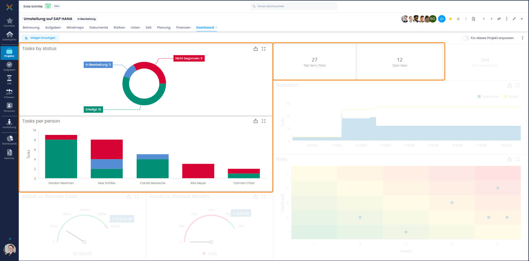Switch to the Zeit tab

[x=149, y=27]
